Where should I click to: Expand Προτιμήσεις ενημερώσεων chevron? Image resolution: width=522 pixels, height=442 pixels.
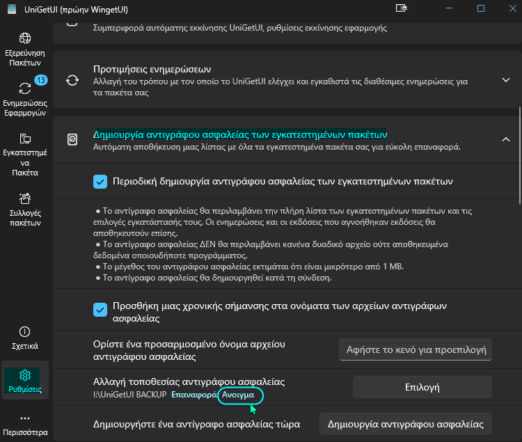click(x=506, y=80)
